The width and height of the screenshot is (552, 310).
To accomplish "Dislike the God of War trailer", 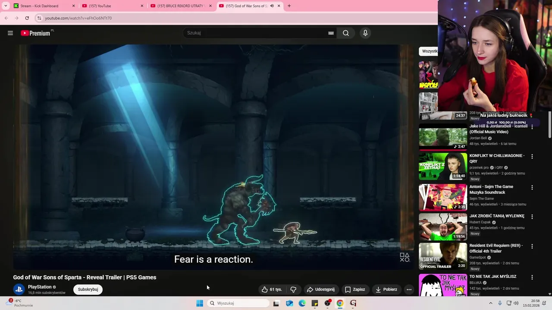I will coord(293,289).
